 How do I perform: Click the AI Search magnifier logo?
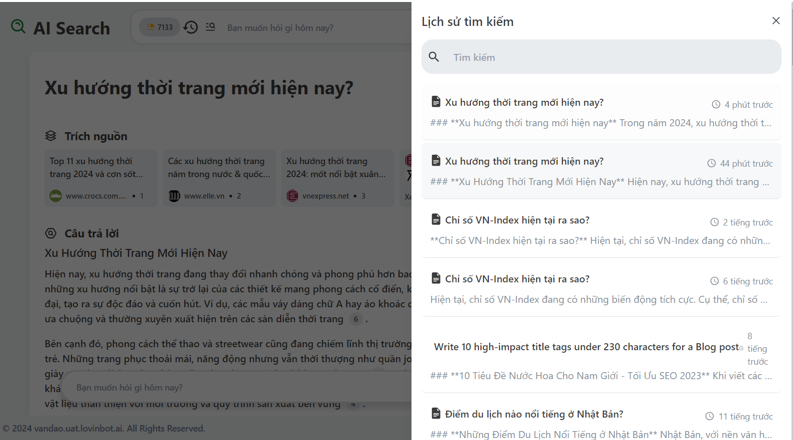18,26
